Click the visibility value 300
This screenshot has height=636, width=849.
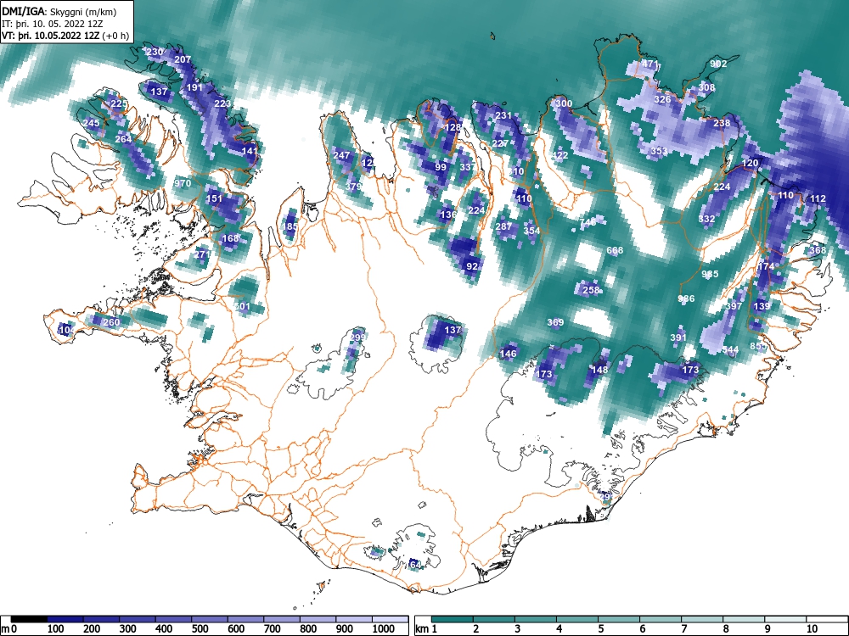point(564,103)
